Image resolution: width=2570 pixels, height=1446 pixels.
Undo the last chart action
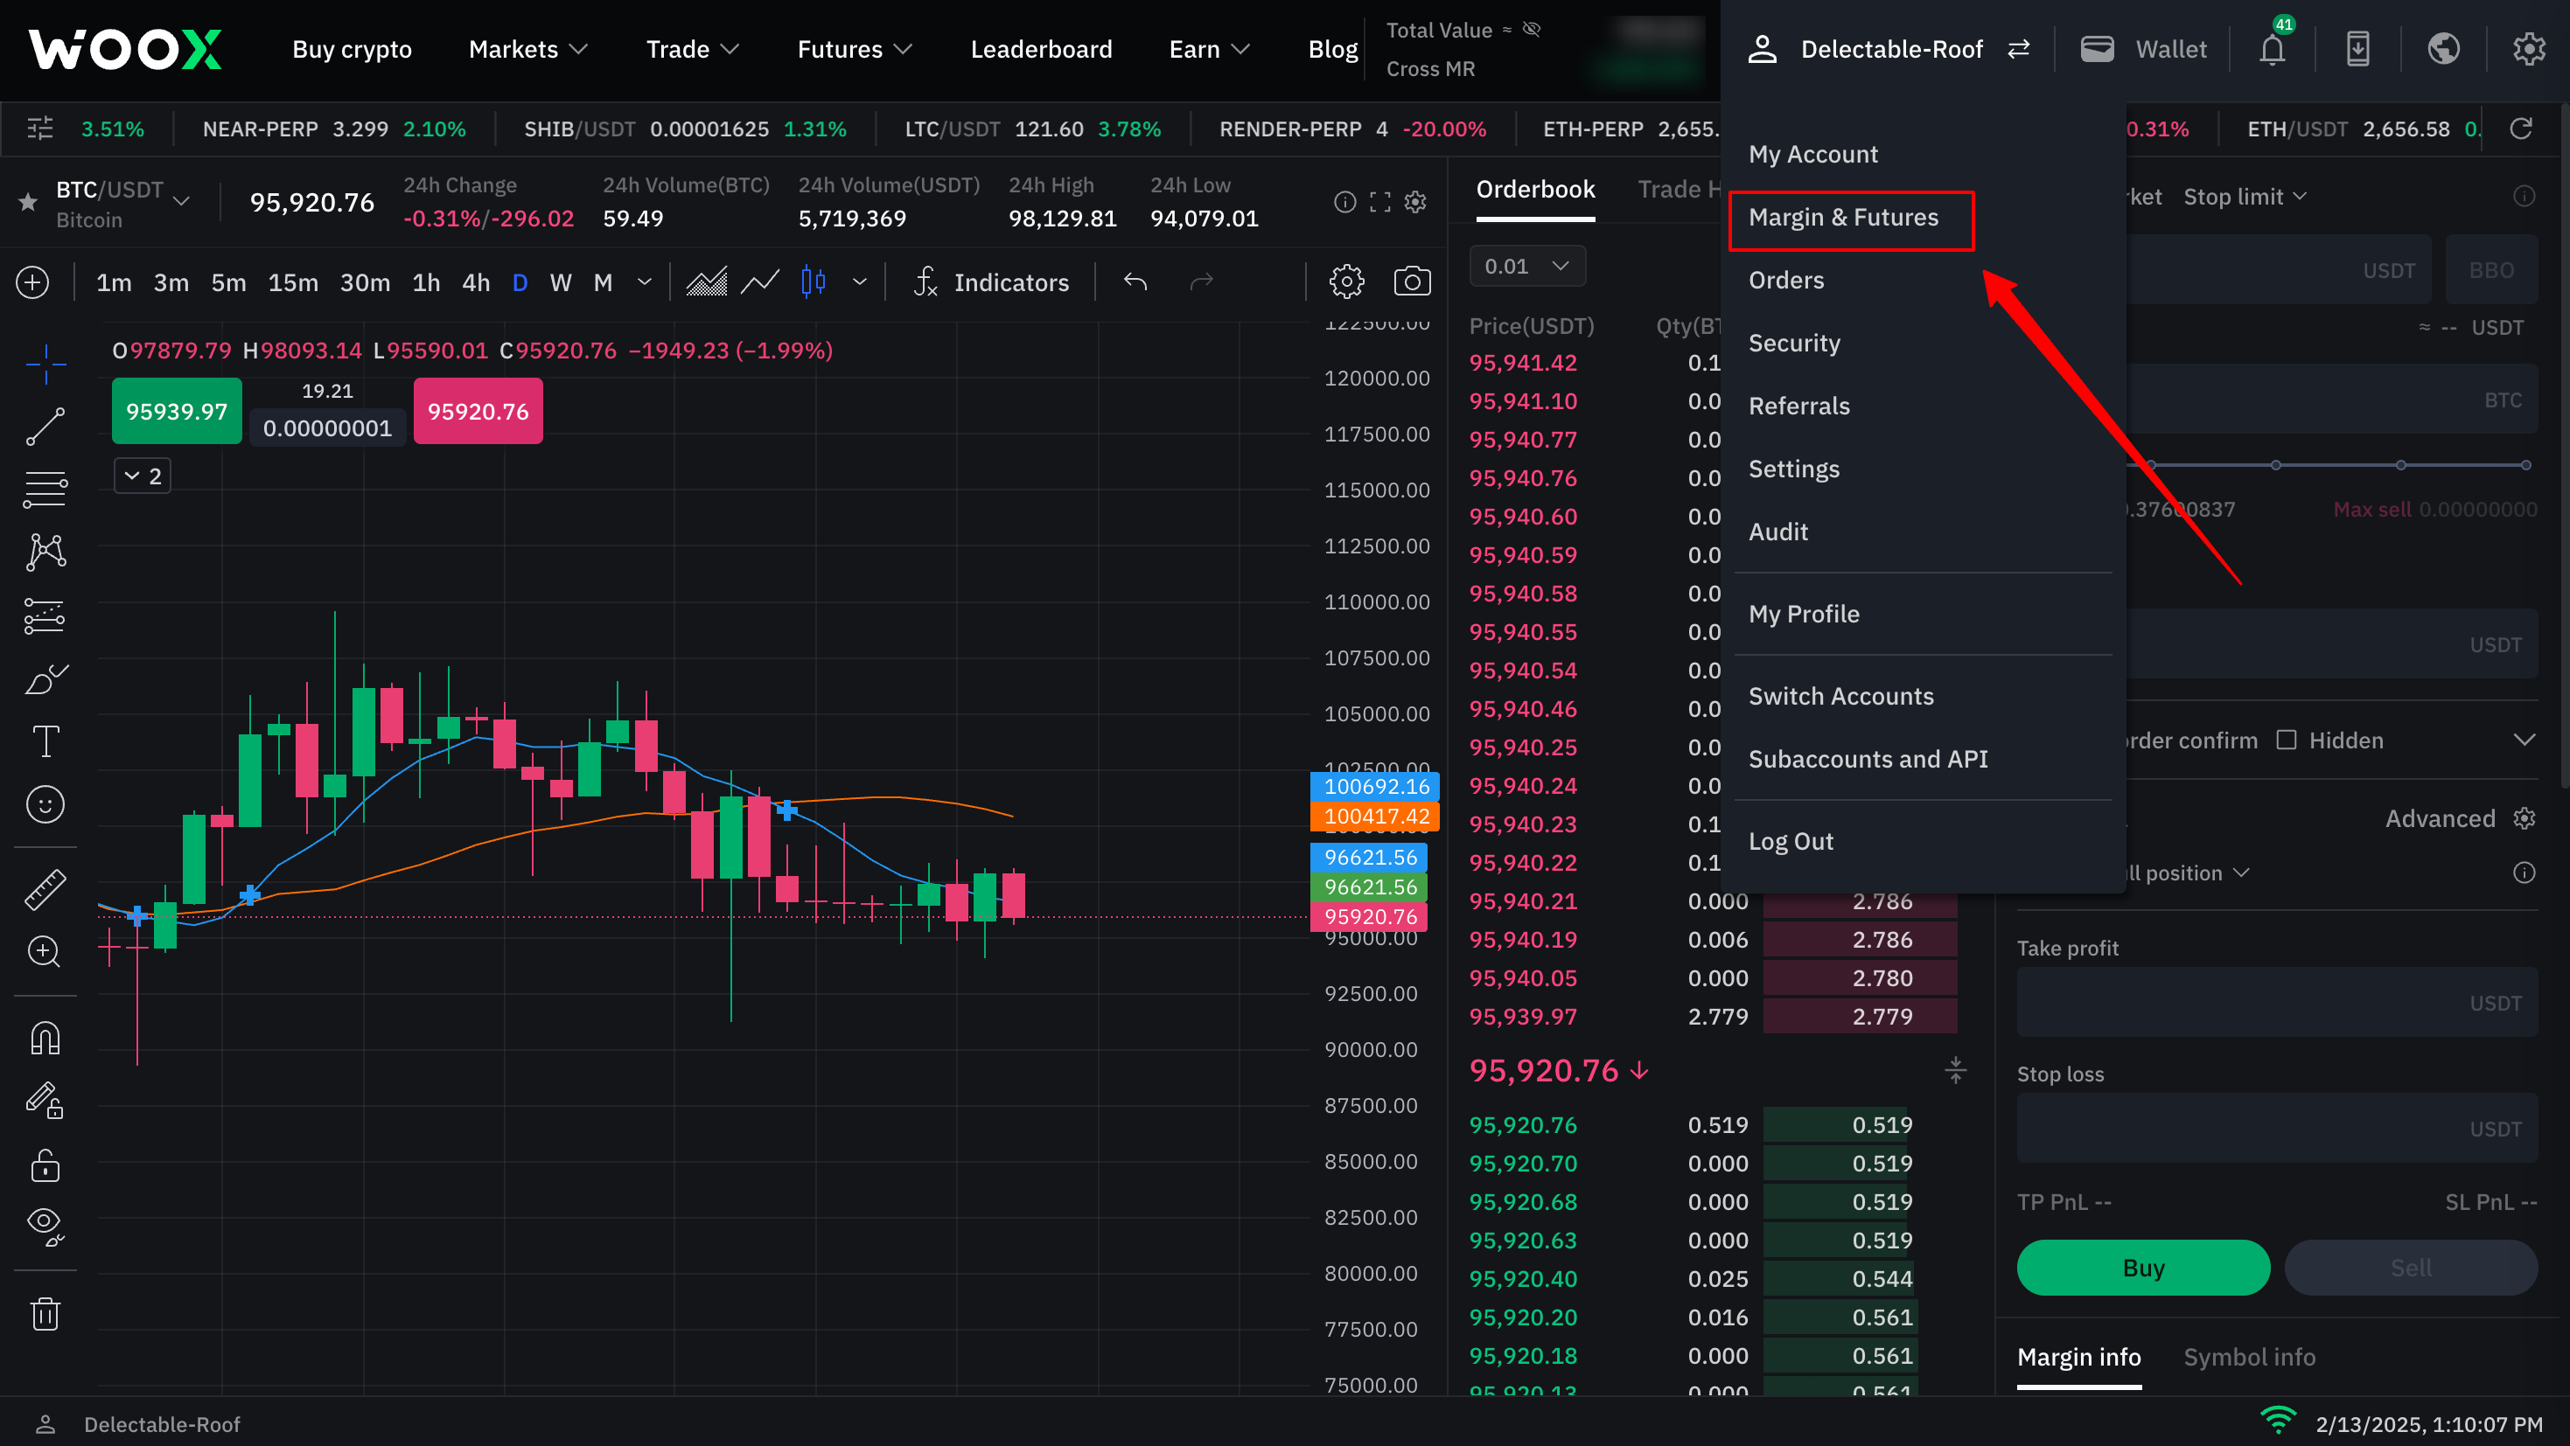tap(1135, 282)
